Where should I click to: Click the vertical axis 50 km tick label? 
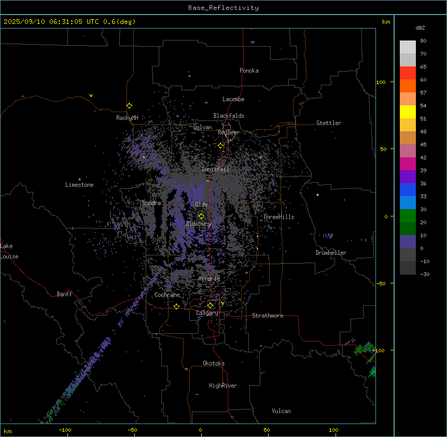click(x=383, y=149)
